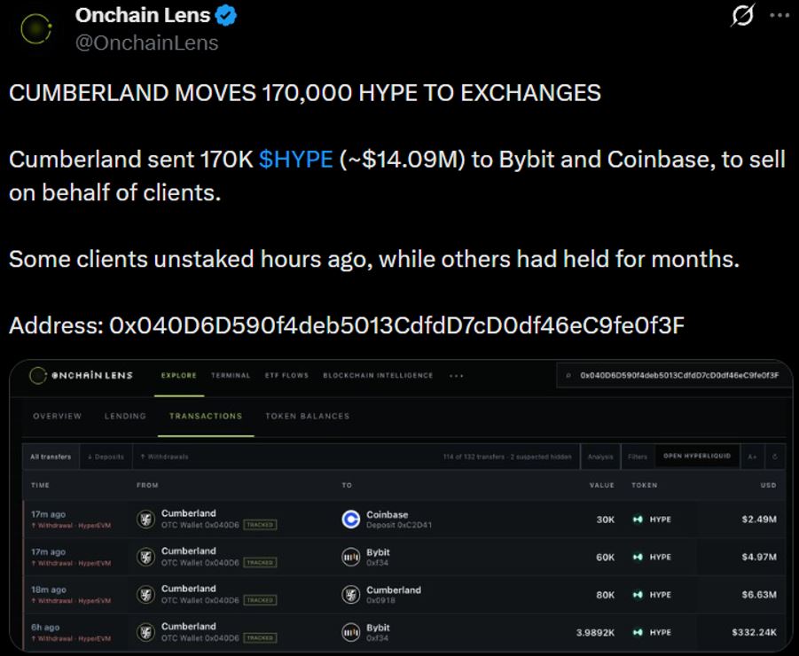Toggle the Withdrawals transfer filter
Screen dimensions: 799x656
(x=164, y=457)
